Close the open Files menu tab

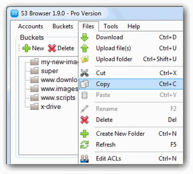(x=88, y=26)
